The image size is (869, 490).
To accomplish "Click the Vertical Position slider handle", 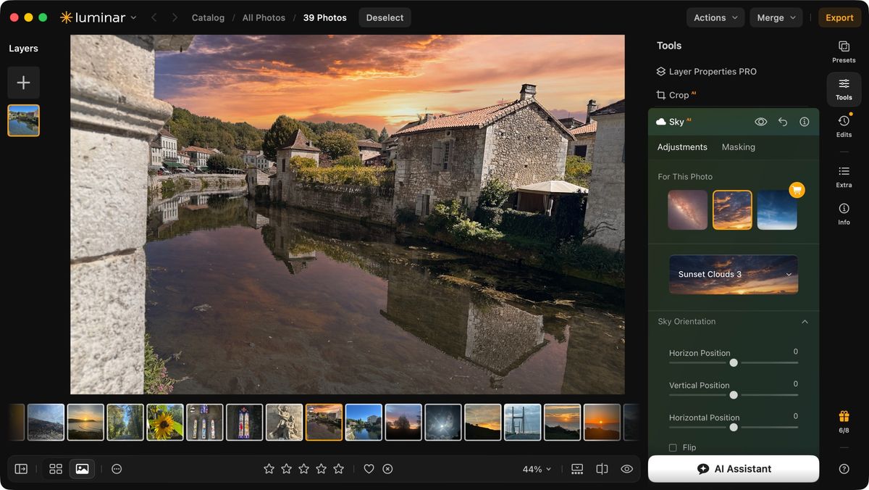I will pos(734,395).
